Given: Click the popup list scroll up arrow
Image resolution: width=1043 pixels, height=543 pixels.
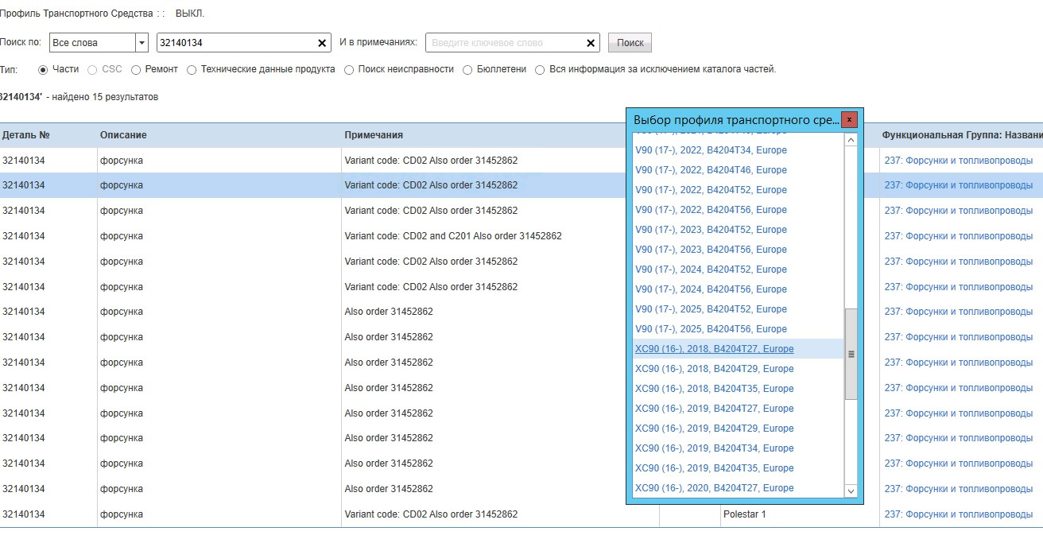Looking at the screenshot, I should click(x=851, y=140).
